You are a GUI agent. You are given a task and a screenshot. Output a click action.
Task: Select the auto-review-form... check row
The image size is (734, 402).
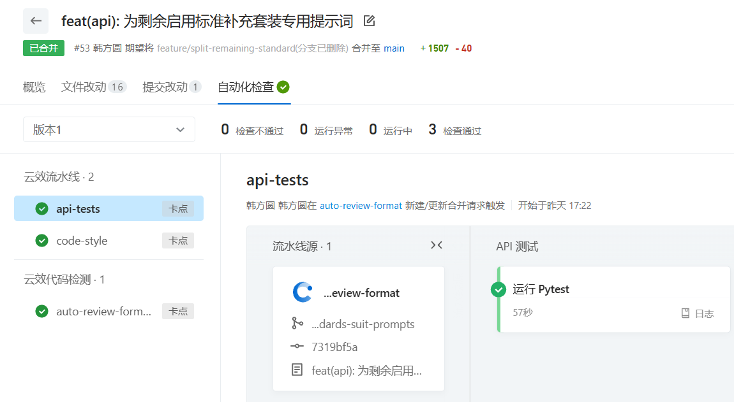coord(109,312)
